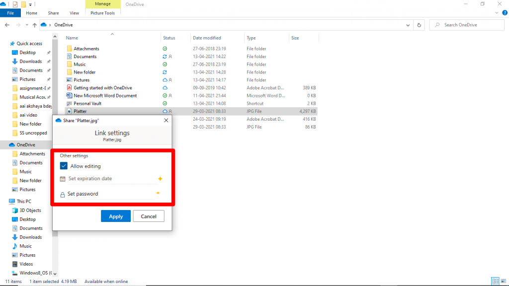Screen dimensions: 509x286
Task: Click the sync icon next to Documents folder
Action: (164, 56)
